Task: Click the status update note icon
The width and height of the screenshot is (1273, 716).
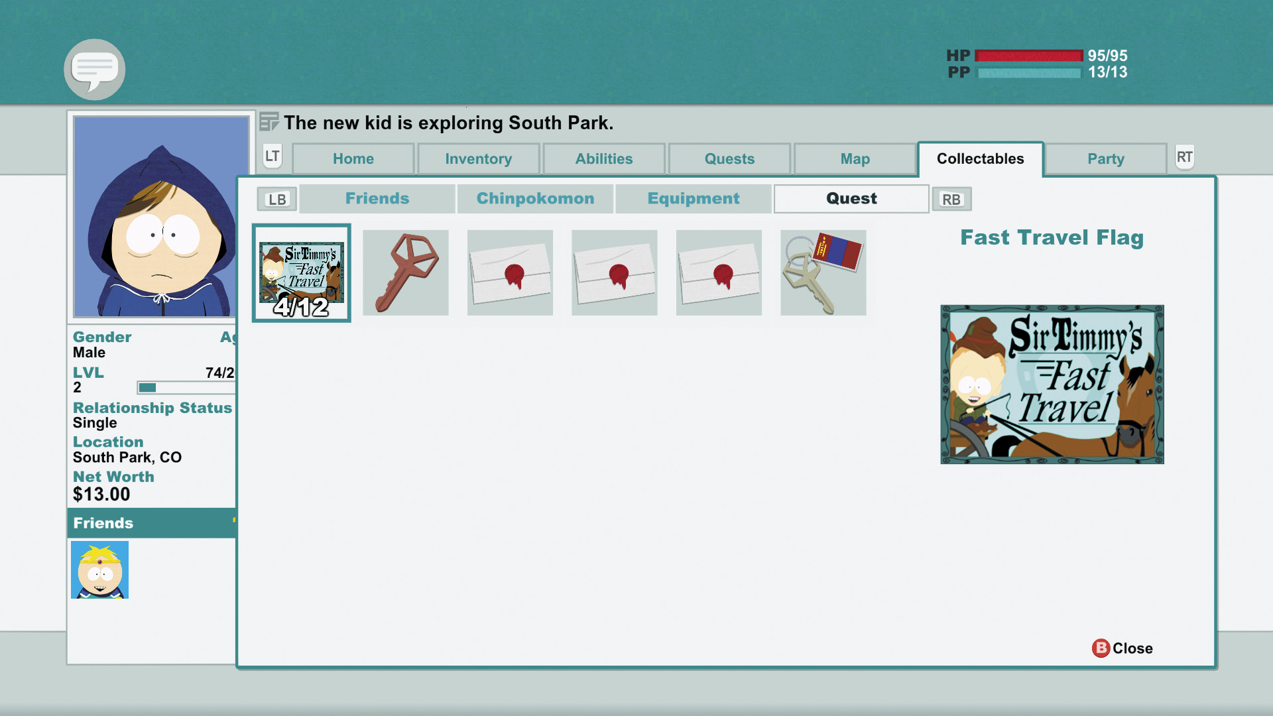Action: (269, 122)
